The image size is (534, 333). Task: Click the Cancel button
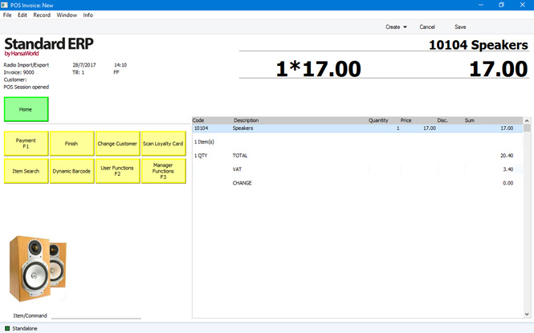tap(427, 26)
